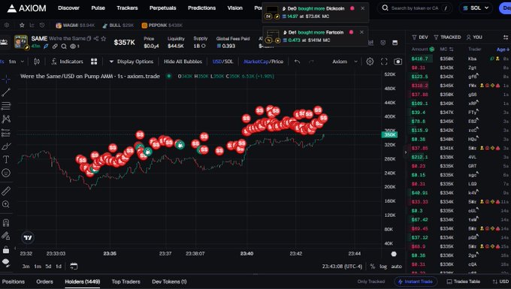Select the pattern drawing tool
Viewport: 511px width, 289px height.
tap(6, 119)
